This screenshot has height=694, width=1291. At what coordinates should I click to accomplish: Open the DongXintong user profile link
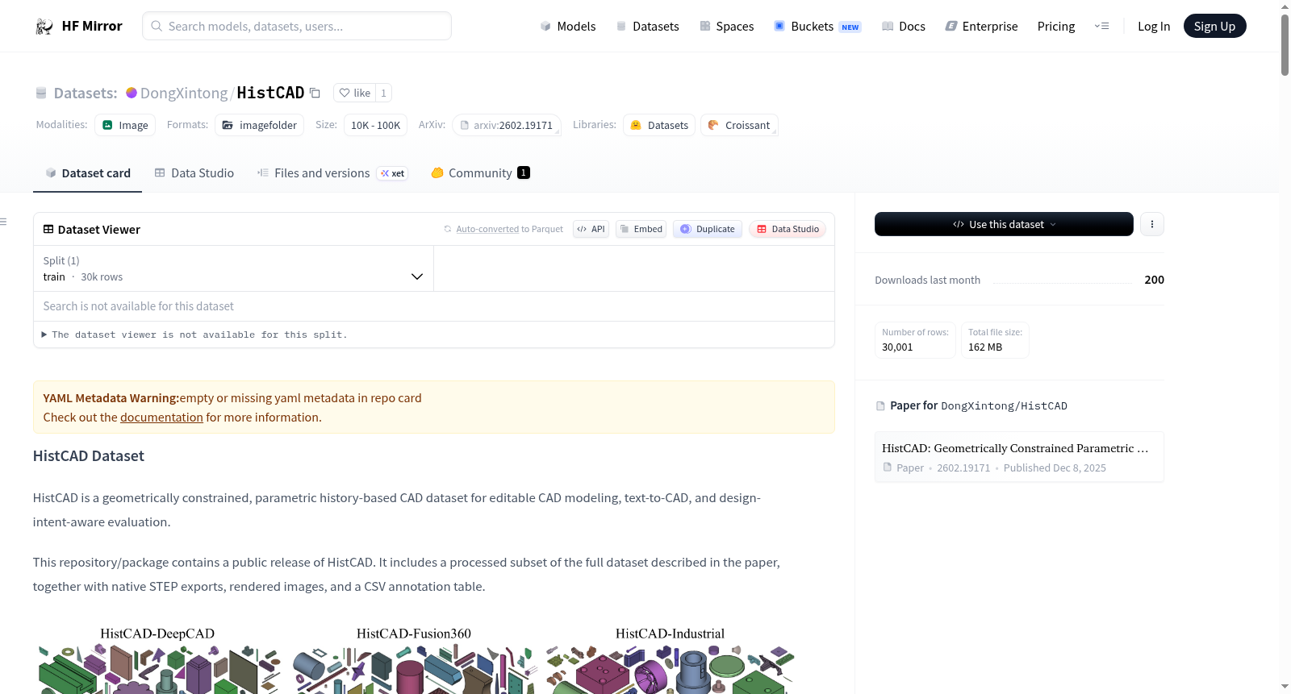click(x=184, y=94)
